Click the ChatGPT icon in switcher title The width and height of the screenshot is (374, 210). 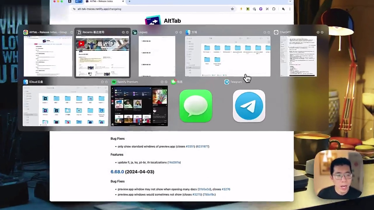276,32
